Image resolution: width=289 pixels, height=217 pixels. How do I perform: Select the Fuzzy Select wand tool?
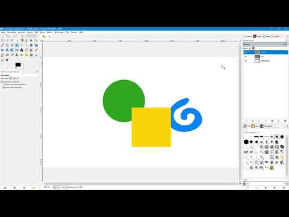pyautogui.click(x=17, y=40)
